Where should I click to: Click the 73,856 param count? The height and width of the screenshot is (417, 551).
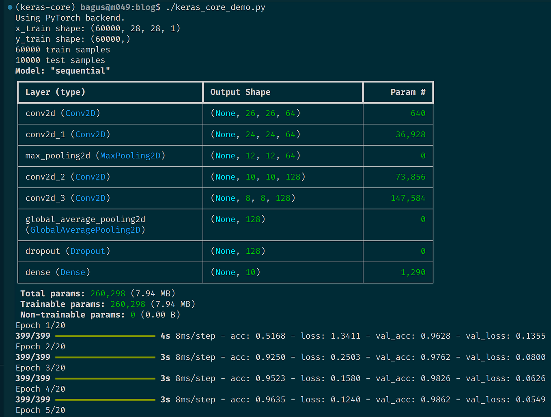[x=411, y=177]
